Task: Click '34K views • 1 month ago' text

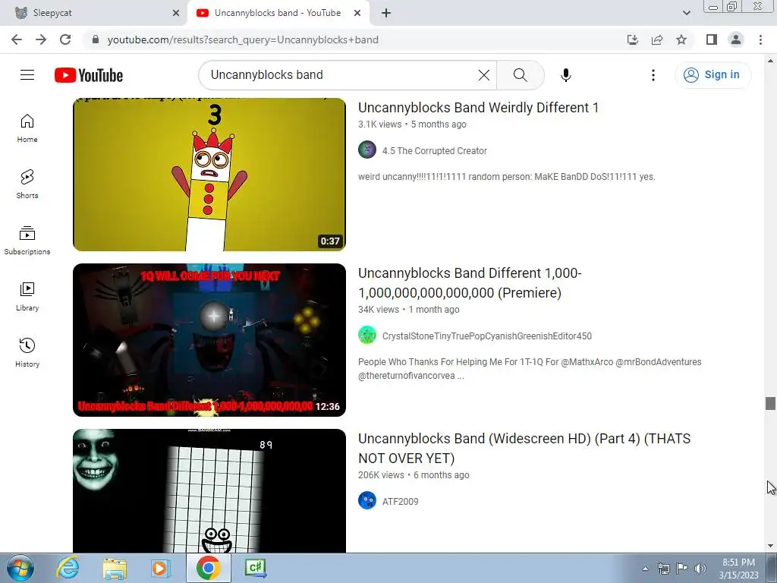Action: [409, 310]
